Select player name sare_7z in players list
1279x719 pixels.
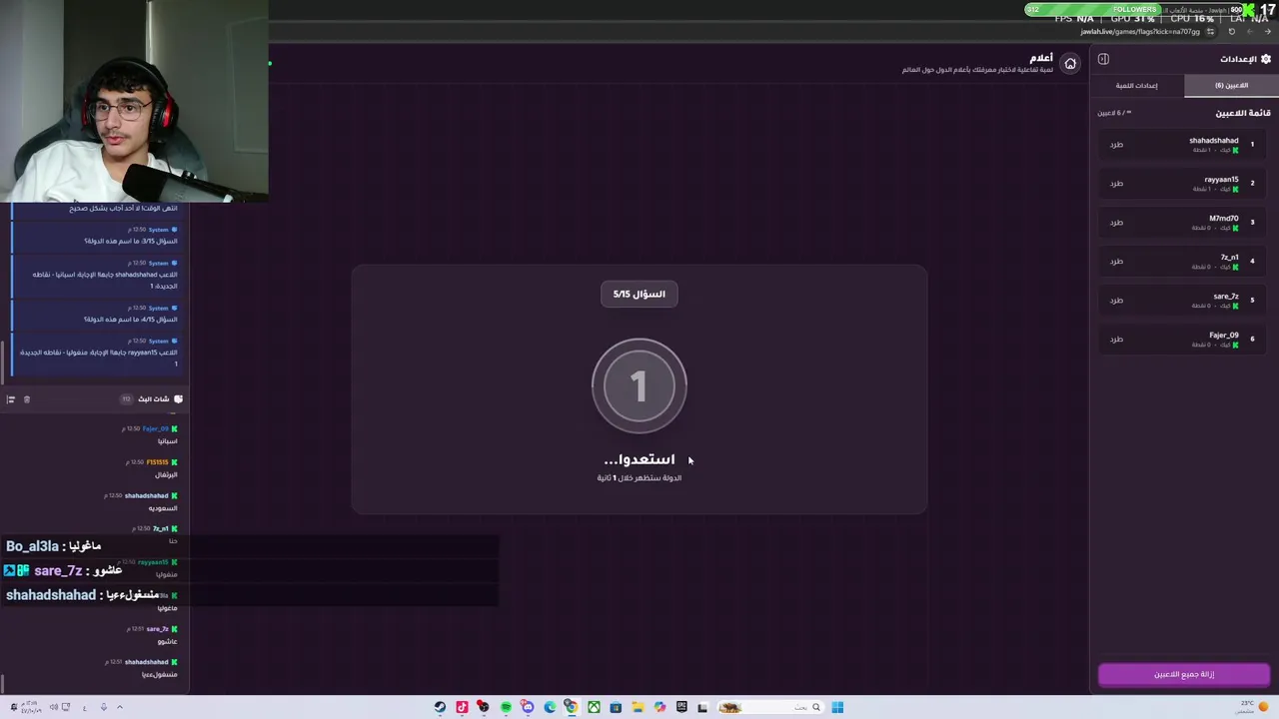[1226, 297]
